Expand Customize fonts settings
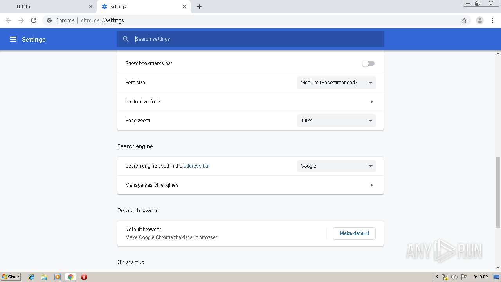 [x=250, y=102]
